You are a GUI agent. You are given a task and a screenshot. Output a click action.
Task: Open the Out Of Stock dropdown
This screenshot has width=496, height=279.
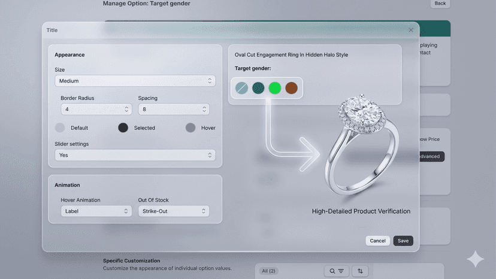[x=174, y=211]
